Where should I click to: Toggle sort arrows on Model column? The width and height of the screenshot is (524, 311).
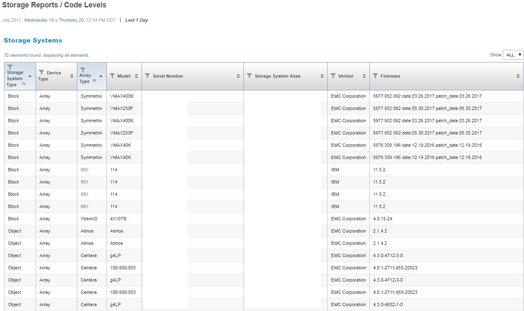[x=137, y=76]
